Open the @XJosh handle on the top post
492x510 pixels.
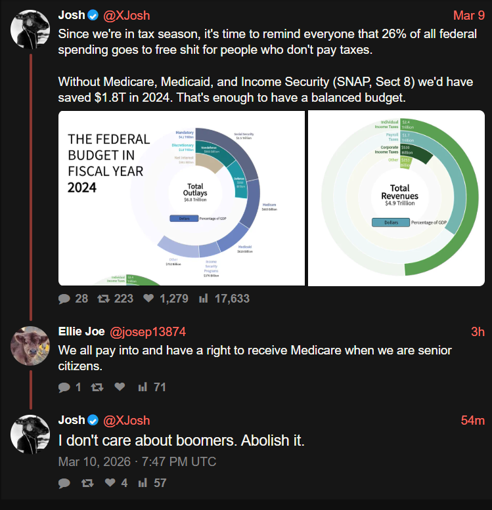[126, 14]
